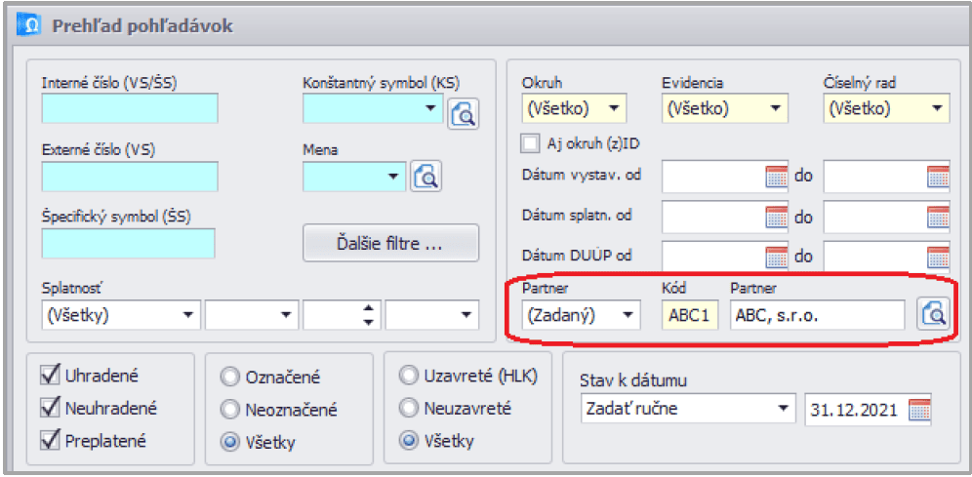Uncheck the Uhradené checkbox
The width and height of the screenshot is (972, 477).
[51, 375]
